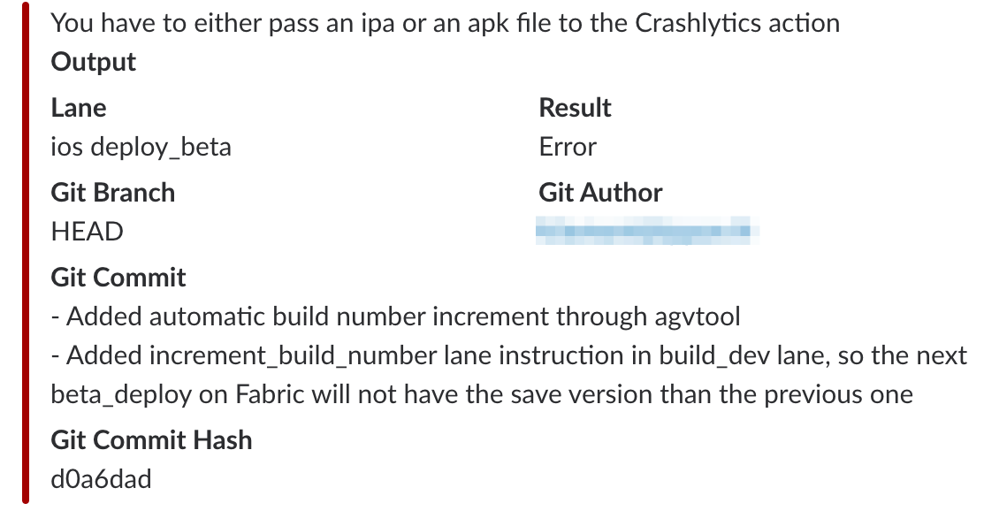This screenshot has width=984, height=511.
Task: Click the Git Author field label
Action: pos(600,193)
